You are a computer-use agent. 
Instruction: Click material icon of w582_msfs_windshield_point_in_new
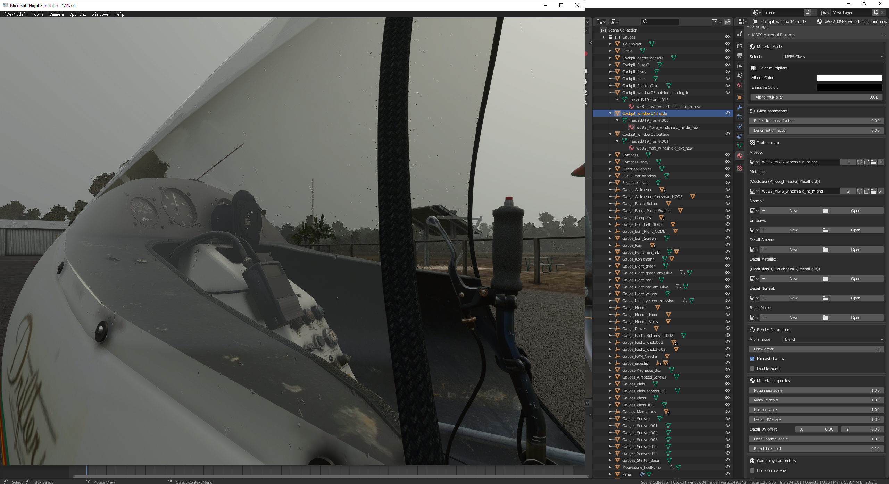631,107
